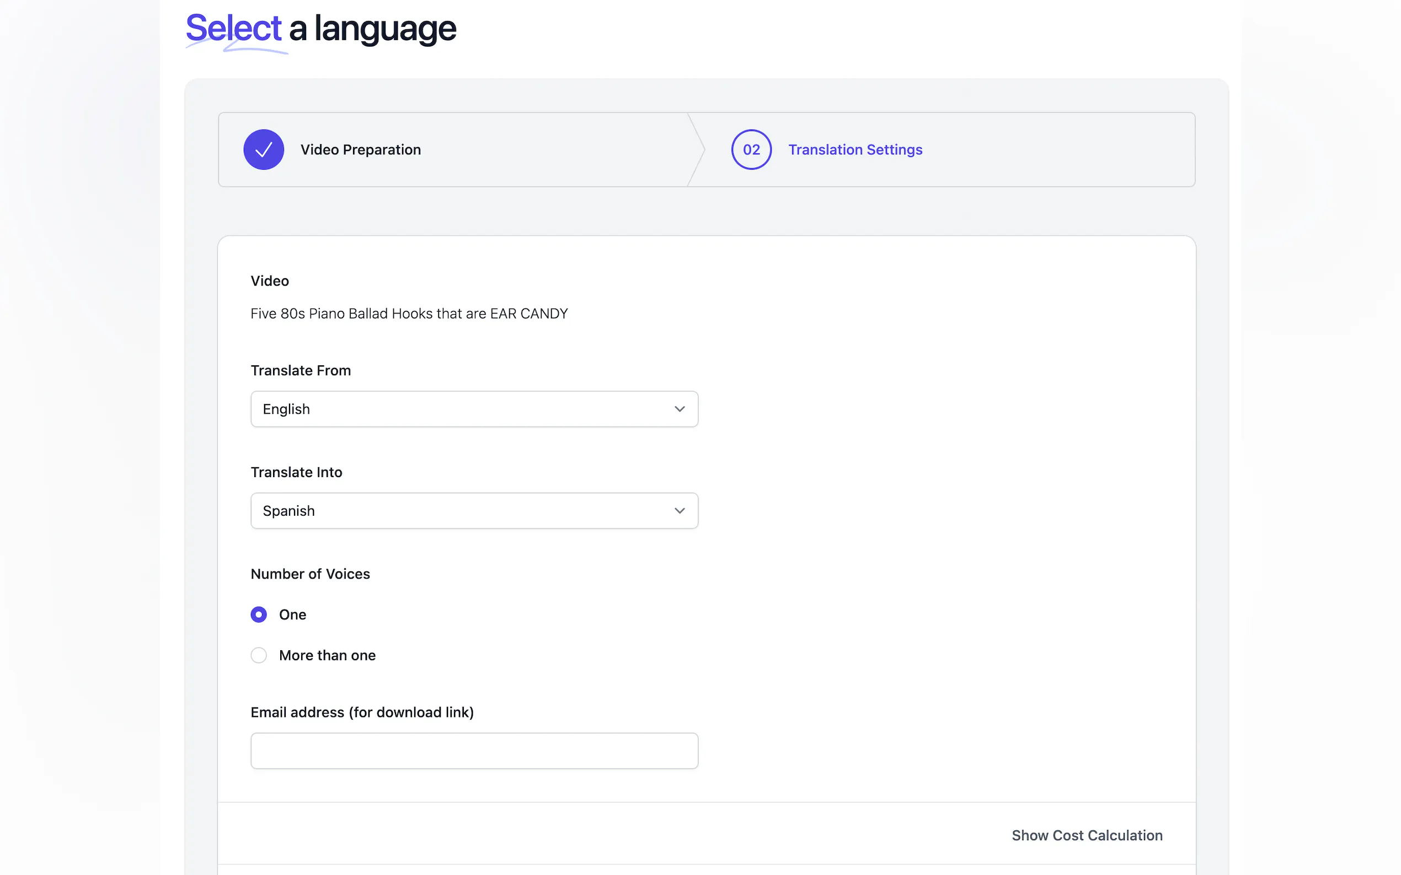Go to Translation Settings step

pyautogui.click(x=855, y=150)
